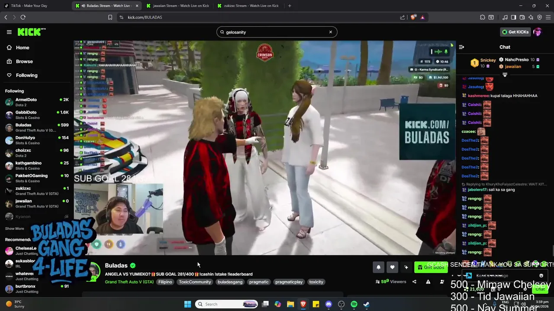Open a new browser tab
The width and height of the screenshot is (554, 311).
point(290,6)
